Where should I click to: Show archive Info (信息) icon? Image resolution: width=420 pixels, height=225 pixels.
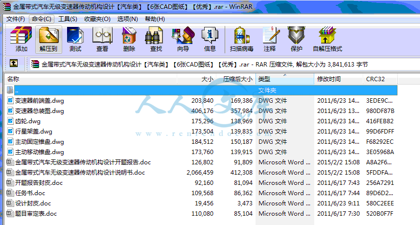click(210, 39)
